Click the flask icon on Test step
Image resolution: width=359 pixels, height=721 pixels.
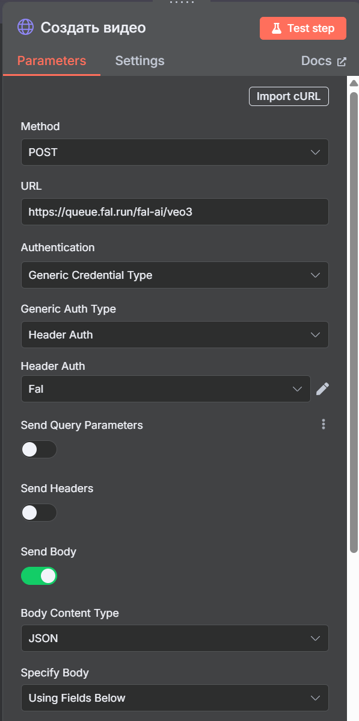[276, 28]
